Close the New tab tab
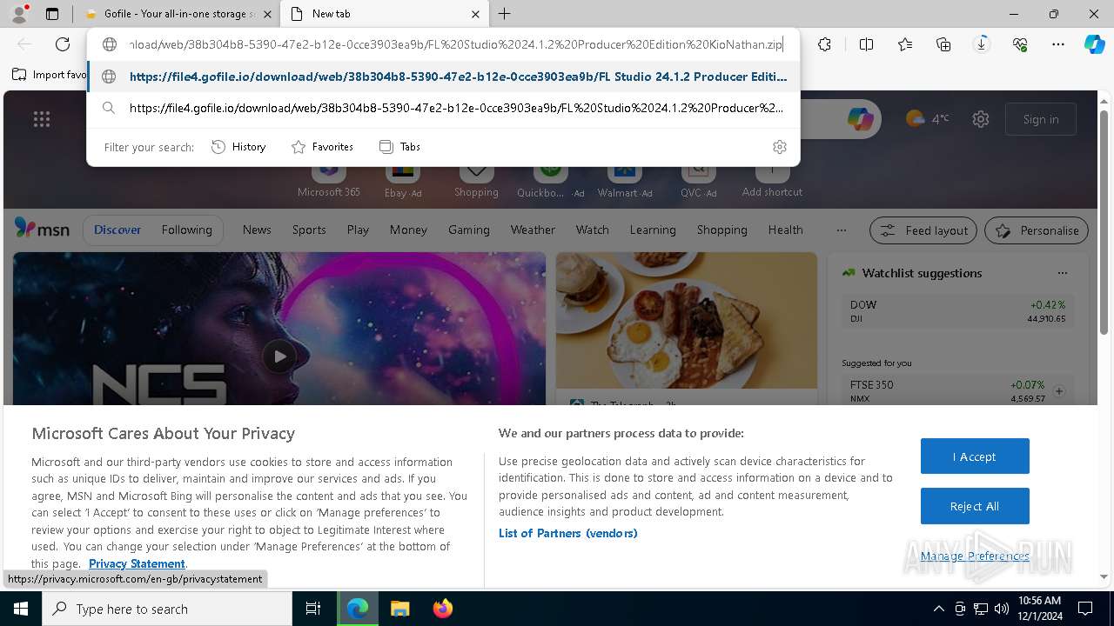Screen dimensions: 1114x626 click(475, 14)
